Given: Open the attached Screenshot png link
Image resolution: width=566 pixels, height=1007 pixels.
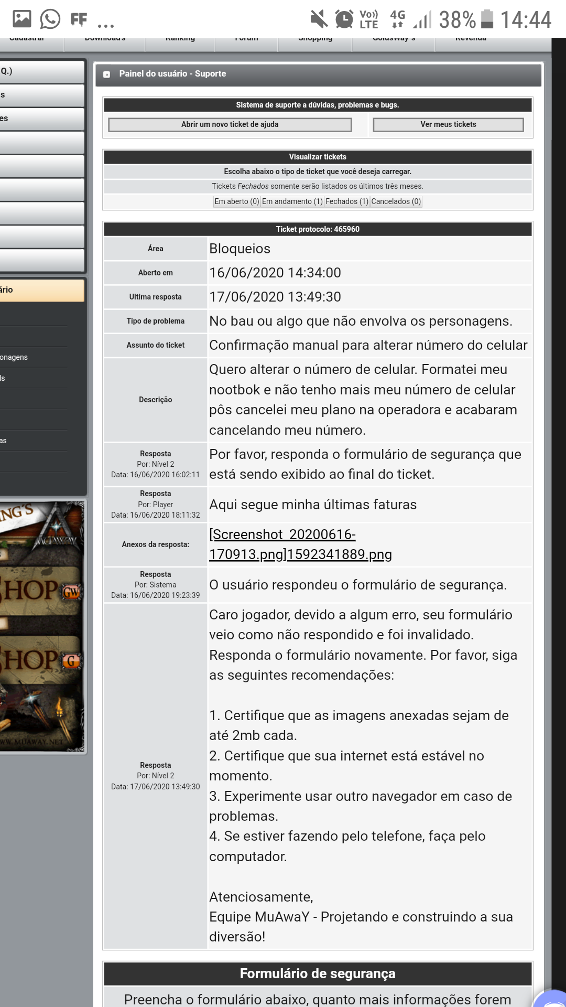Looking at the screenshot, I should (x=300, y=544).
